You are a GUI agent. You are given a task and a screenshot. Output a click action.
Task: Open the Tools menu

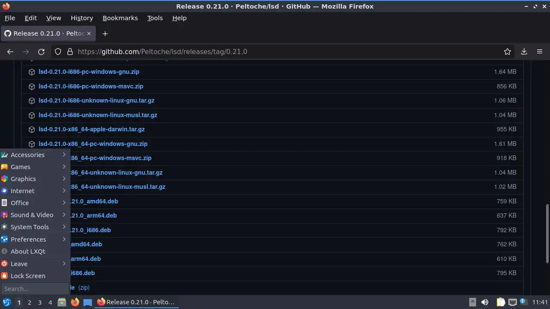click(155, 18)
